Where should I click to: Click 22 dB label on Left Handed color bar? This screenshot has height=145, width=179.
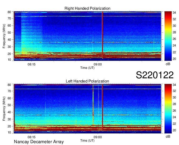pyautogui.click(x=174, y=124)
